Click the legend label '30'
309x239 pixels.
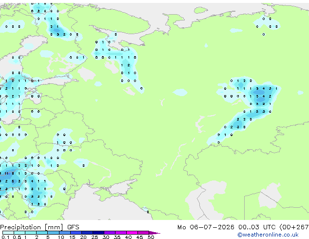(106, 237)
